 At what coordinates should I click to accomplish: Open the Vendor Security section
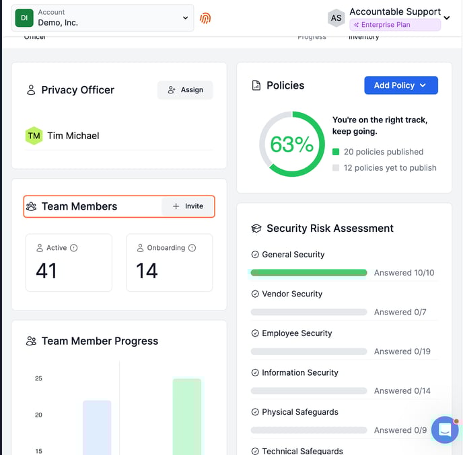coord(292,294)
